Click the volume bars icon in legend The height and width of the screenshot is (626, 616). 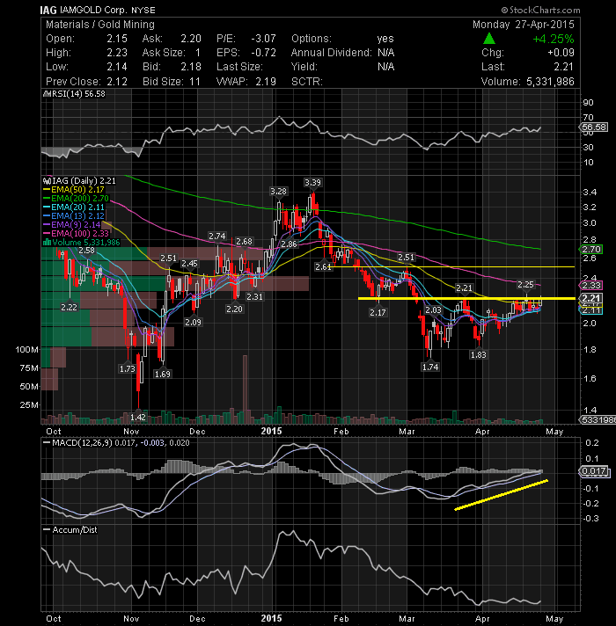(47, 243)
